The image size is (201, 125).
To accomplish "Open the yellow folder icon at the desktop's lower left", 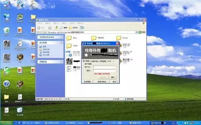I will (7, 98).
